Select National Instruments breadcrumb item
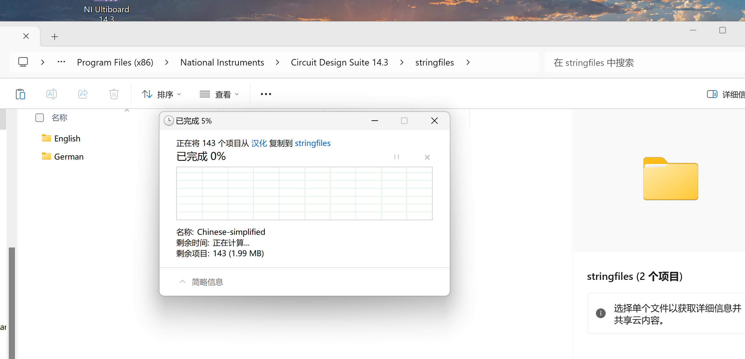745x359 pixels. [x=222, y=62]
